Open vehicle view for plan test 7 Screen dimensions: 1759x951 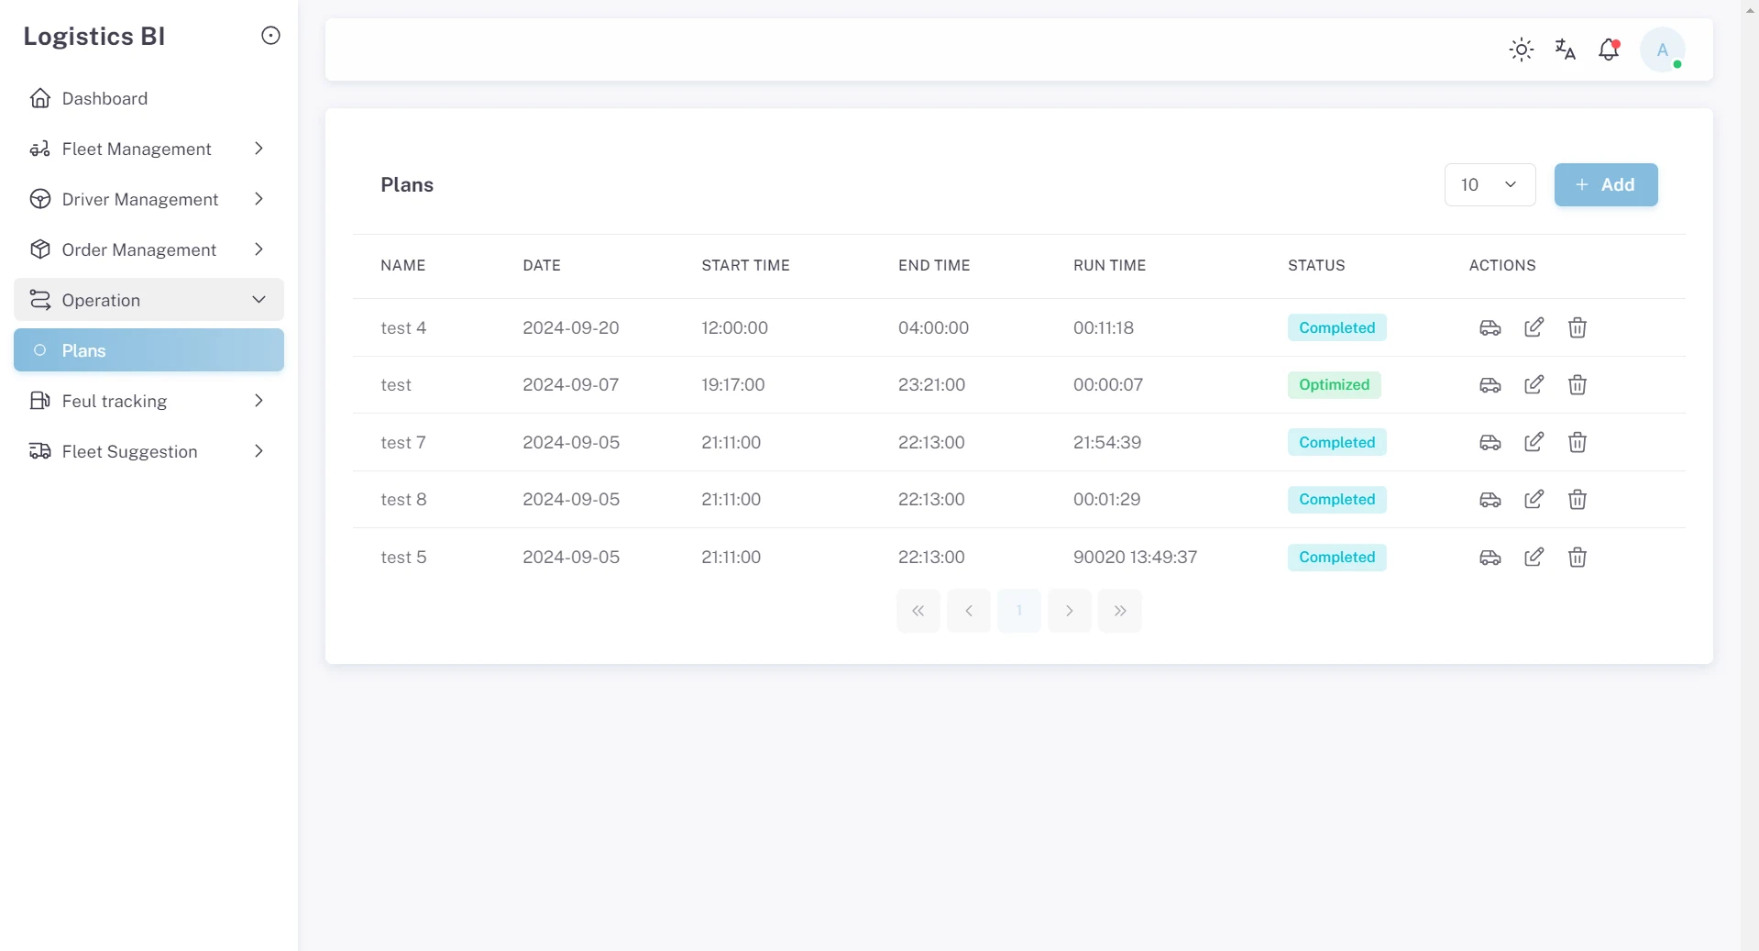pos(1490,442)
